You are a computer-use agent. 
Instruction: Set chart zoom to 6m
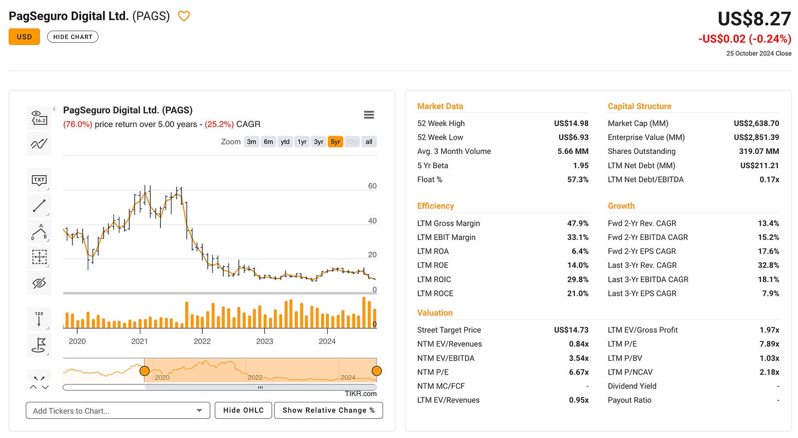click(x=268, y=142)
